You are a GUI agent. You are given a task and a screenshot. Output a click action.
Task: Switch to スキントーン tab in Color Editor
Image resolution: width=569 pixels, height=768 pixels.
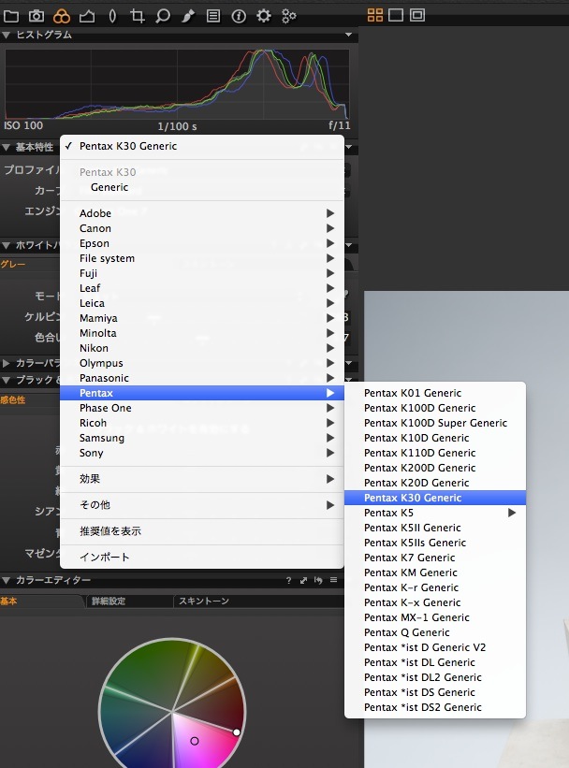point(204,601)
